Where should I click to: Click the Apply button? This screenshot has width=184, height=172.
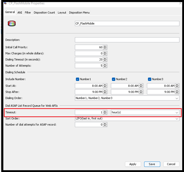click(133, 164)
